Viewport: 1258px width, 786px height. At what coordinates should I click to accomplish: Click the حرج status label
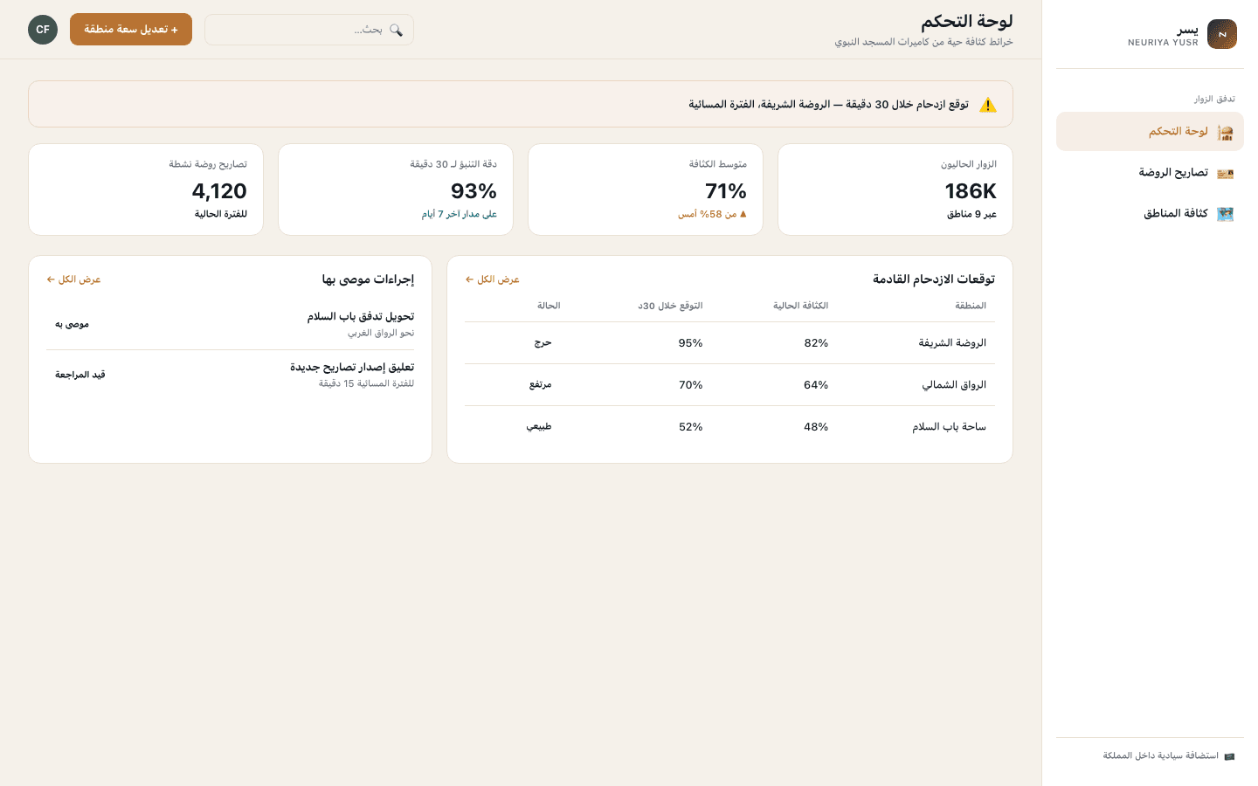[x=543, y=343]
